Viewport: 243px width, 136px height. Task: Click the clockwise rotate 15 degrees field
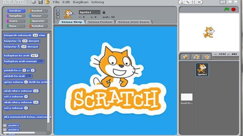click(x=25, y=41)
